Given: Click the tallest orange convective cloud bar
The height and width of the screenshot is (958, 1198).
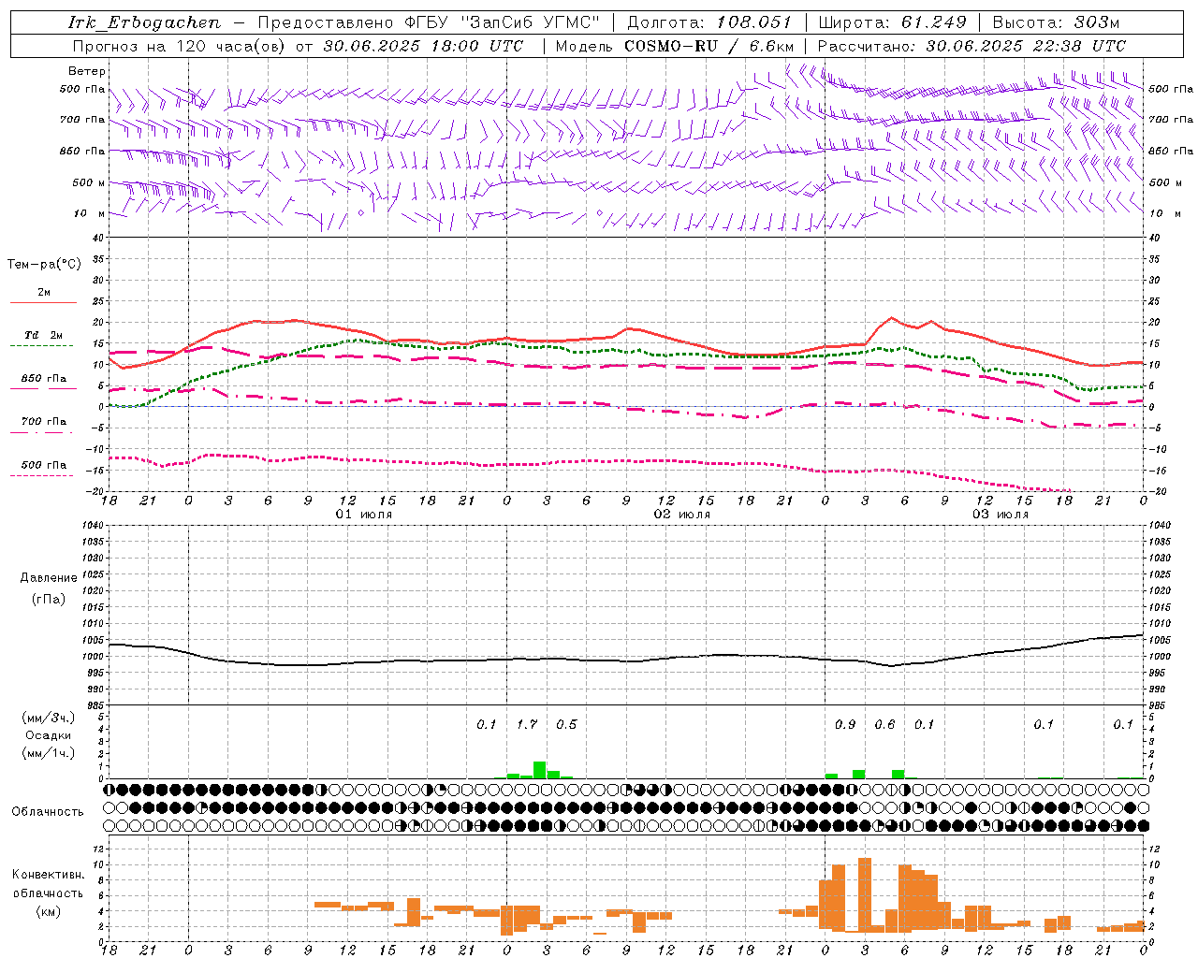Looking at the screenshot, I should pos(865,894).
